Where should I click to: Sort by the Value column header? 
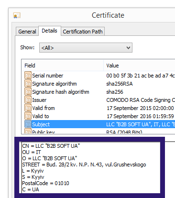pyautogui.click(x=139, y=66)
